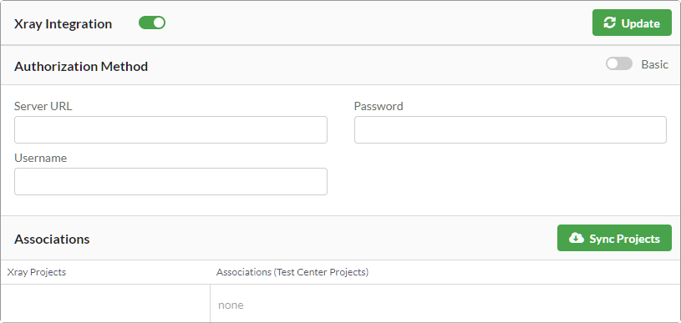Focus the Password text field
The image size is (681, 323).
tap(511, 129)
